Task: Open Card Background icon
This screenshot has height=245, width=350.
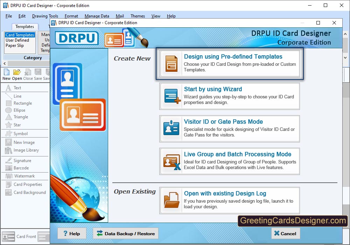Action: [8, 192]
